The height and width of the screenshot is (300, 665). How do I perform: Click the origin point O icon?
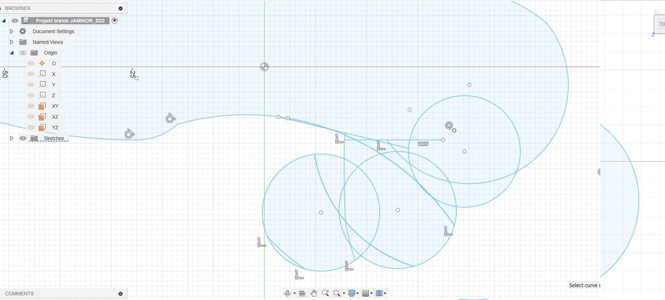pyautogui.click(x=42, y=64)
